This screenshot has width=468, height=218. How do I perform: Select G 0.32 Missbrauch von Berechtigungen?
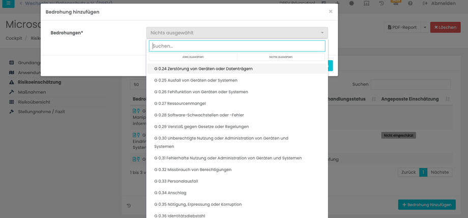(237, 170)
